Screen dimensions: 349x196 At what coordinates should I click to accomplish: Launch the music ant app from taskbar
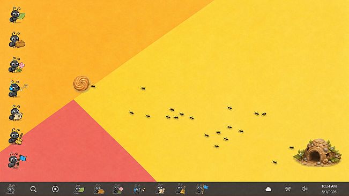coord(139,190)
